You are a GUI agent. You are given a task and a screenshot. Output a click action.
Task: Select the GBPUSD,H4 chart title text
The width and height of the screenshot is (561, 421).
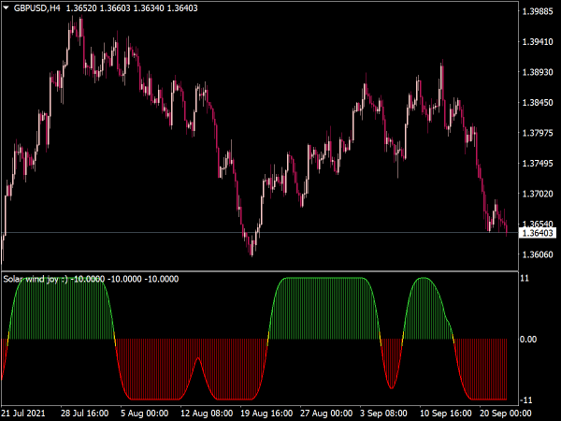tap(36, 7)
